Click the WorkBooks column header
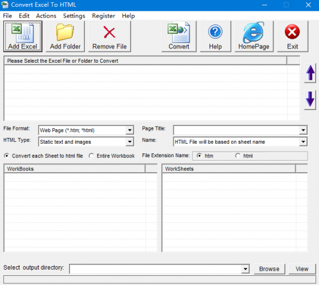The width and height of the screenshot is (319, 285). pyautogui.click(x=75, y=169)
